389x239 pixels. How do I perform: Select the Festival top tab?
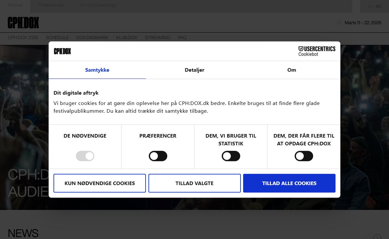(15, 5)
